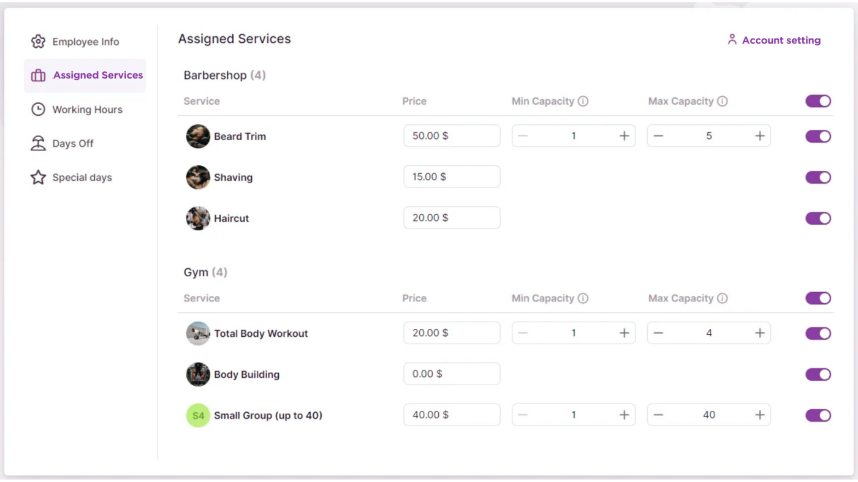Disable the Beard Trim service toggle
Viewport: 858px width, 482px height.
coord(818,137)
